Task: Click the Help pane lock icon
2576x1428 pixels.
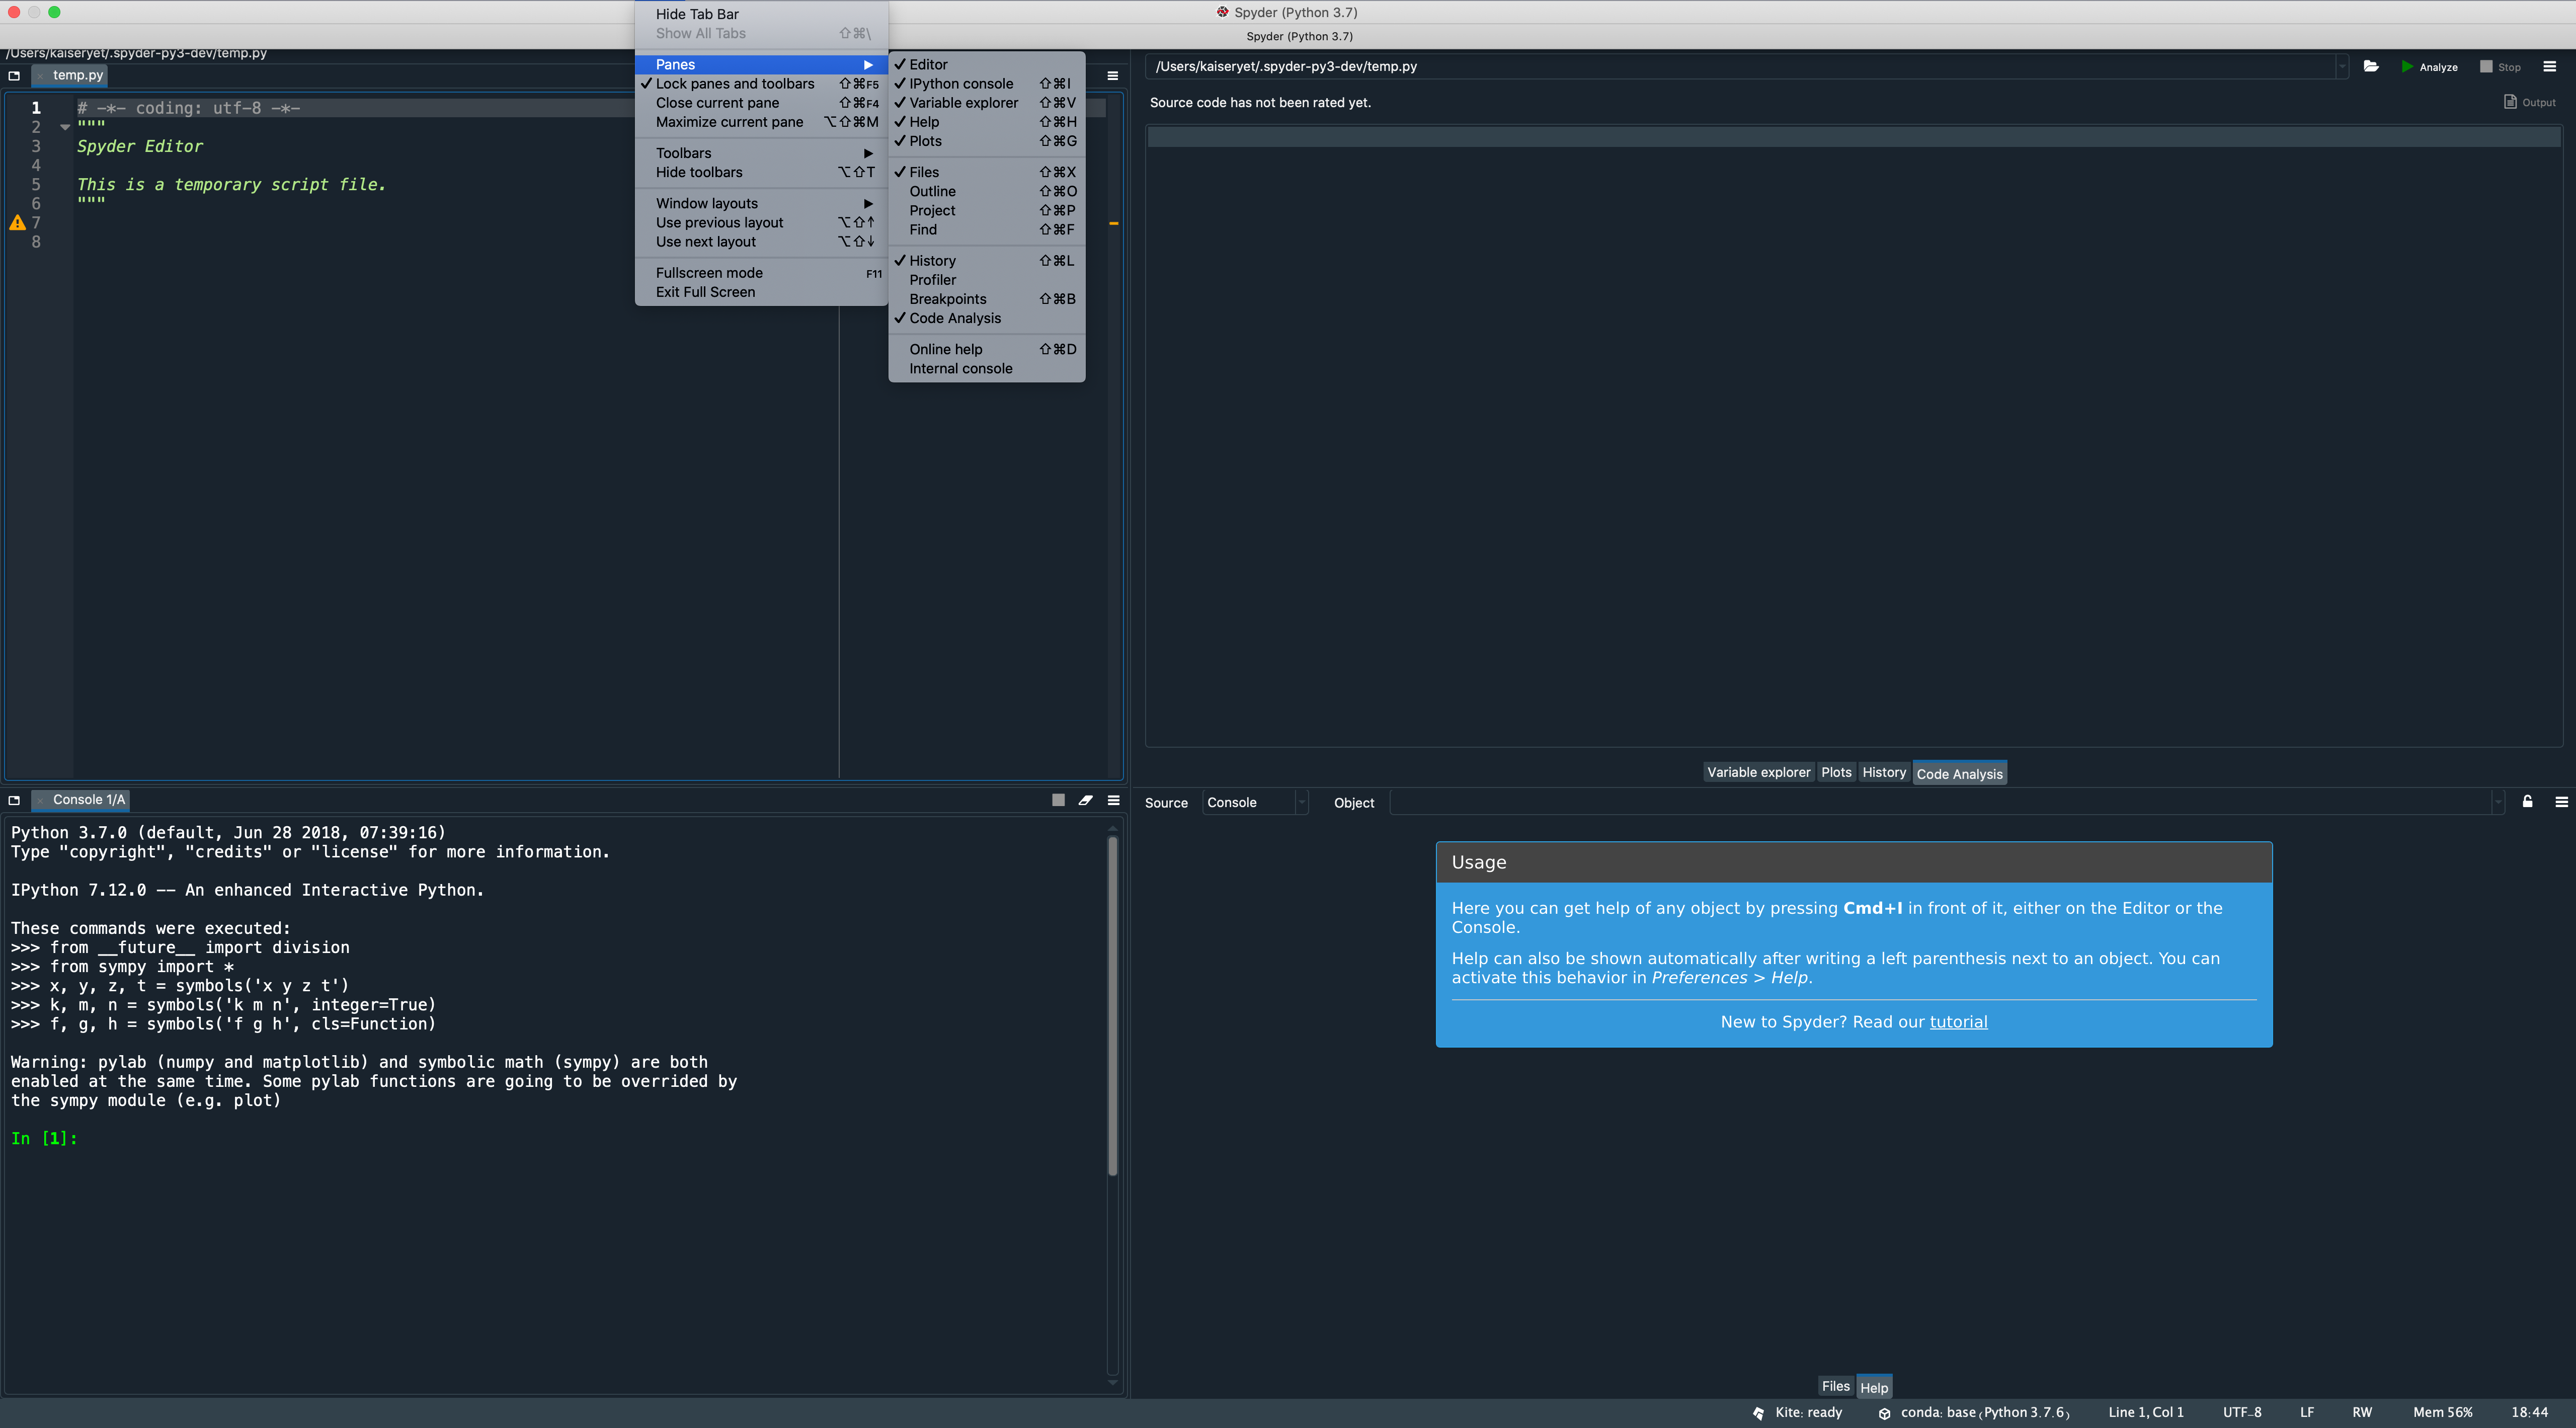Action: click(2527, 802)
